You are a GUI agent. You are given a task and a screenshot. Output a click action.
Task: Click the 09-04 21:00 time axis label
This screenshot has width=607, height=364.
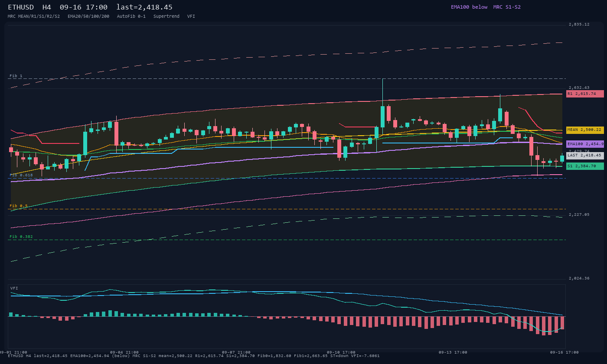click(124, 352)
